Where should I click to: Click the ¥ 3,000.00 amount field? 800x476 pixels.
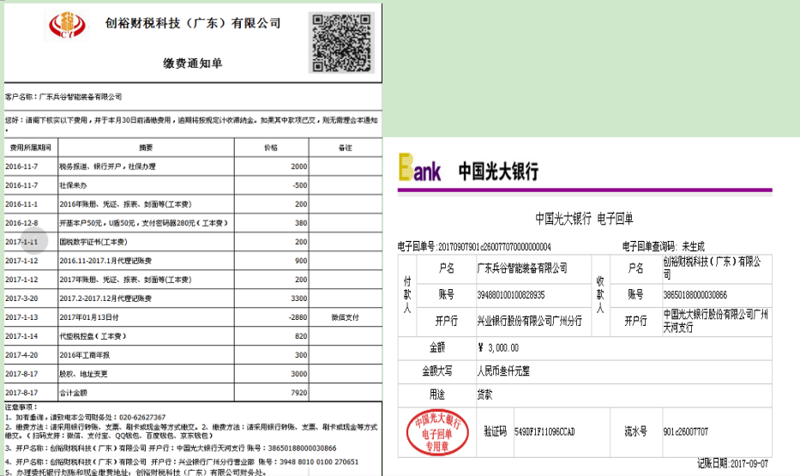click(x=498, y=347)
